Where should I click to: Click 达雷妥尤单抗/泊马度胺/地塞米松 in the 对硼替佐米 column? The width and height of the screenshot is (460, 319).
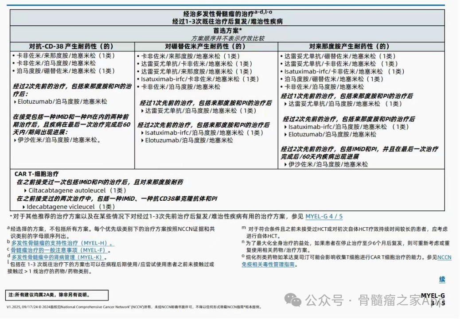coord(201,110)
